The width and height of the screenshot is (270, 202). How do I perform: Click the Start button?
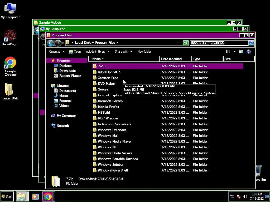tap(7, 196)
